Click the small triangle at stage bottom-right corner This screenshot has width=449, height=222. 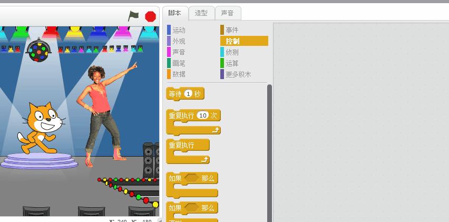point(160,220)
